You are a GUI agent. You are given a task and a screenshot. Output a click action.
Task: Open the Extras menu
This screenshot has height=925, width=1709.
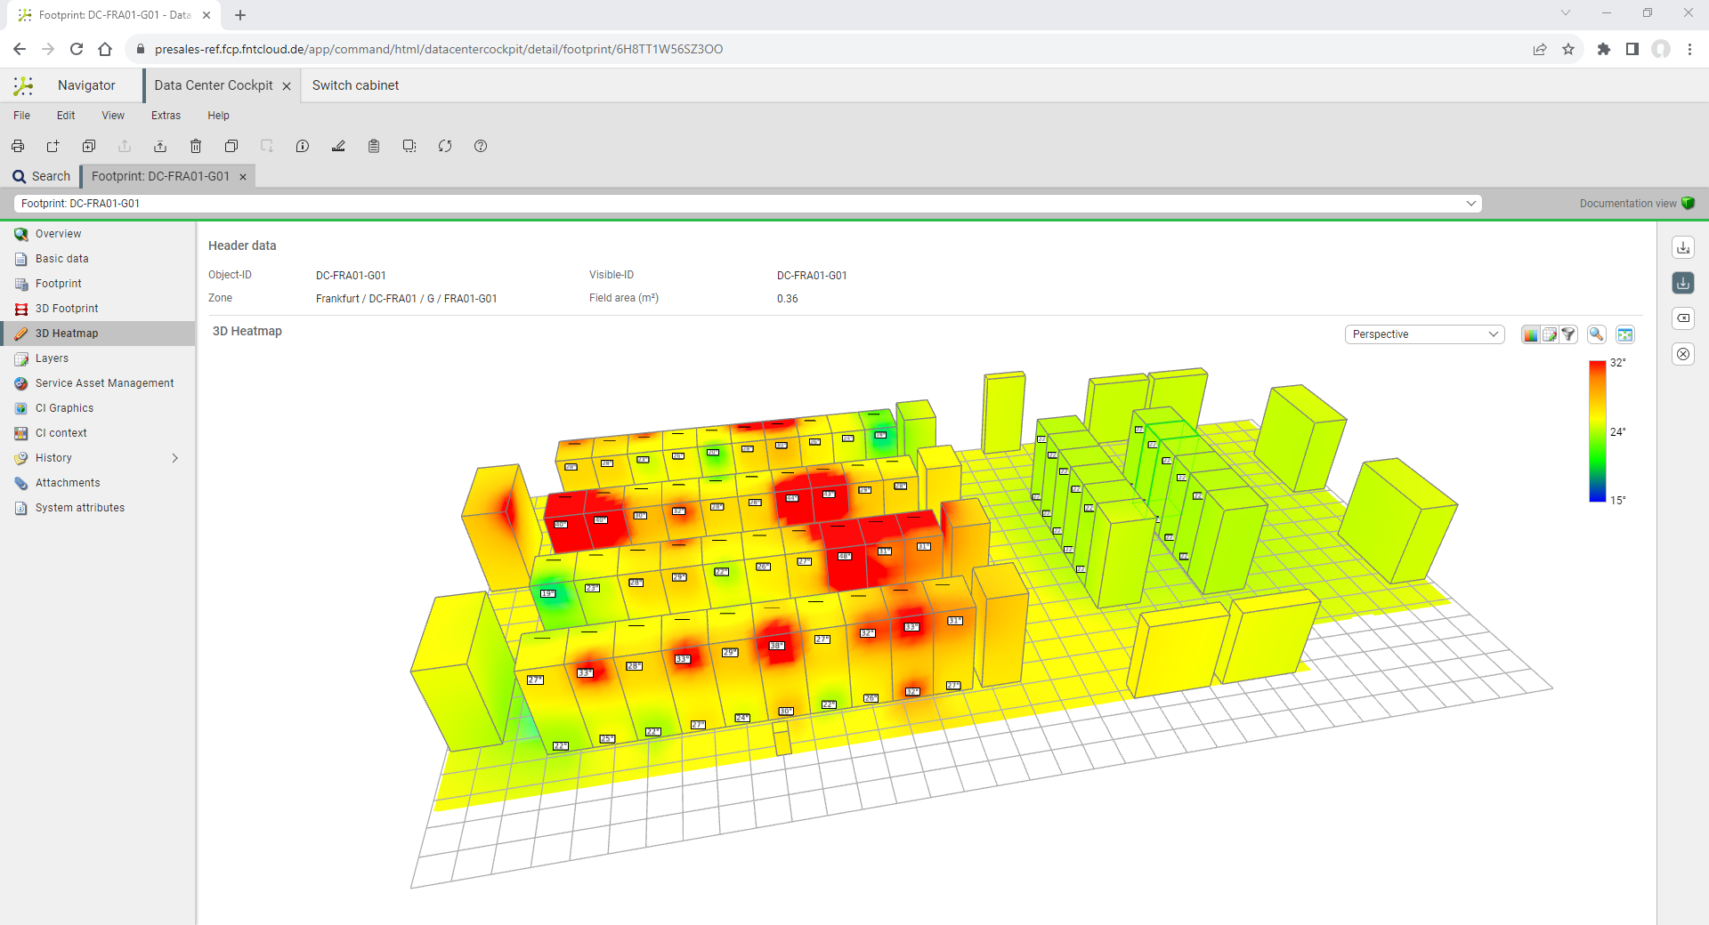[166, 116]
